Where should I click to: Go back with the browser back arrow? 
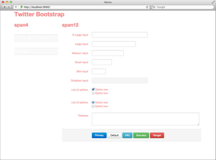coord(4,7)
